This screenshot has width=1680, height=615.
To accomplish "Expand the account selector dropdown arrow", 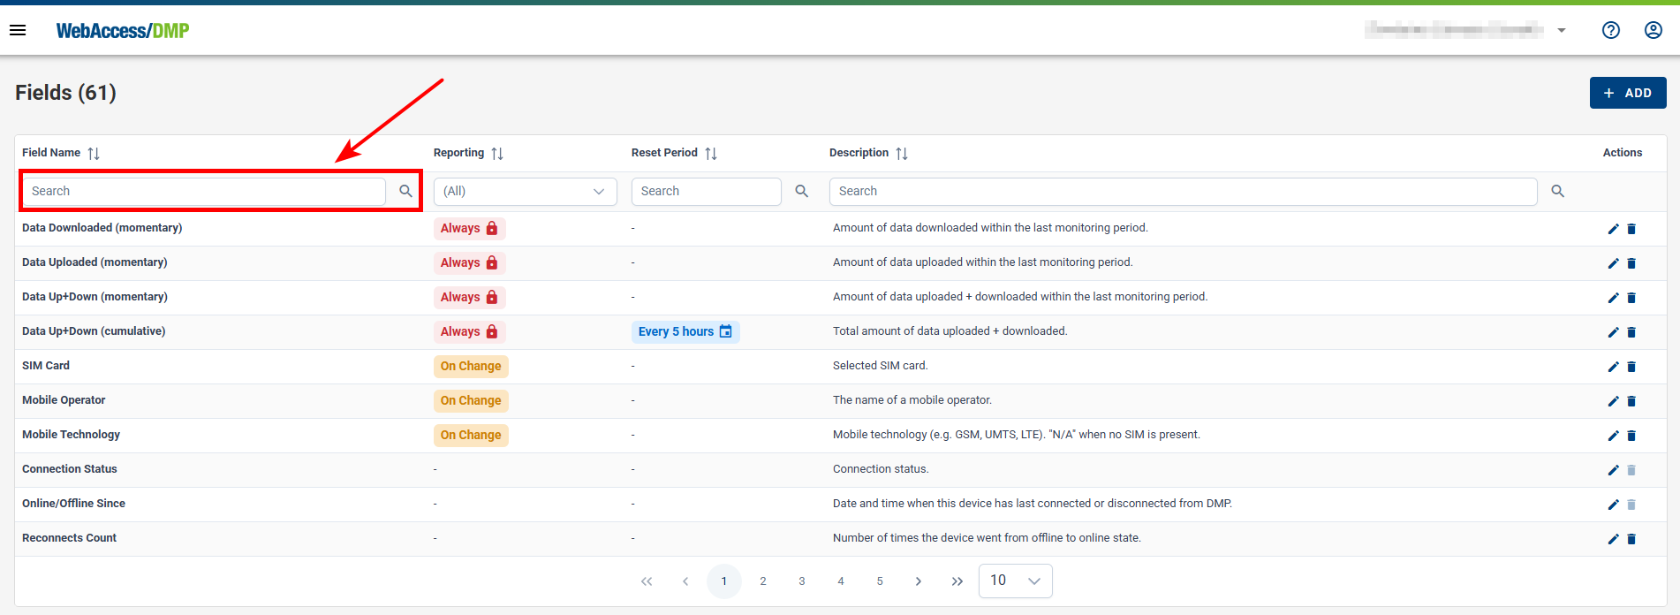I will pos(1561,30).
